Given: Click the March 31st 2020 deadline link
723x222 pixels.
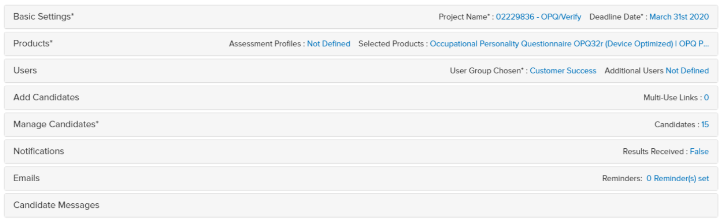Looking at the screenshot, I should (679, 17).
